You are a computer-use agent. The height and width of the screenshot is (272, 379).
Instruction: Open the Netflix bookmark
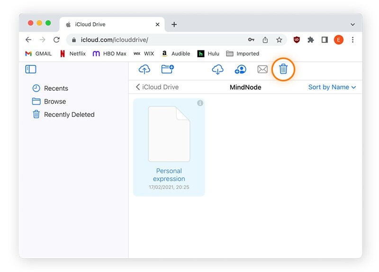point(73,53)
